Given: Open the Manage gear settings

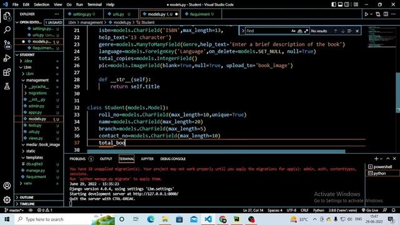Looking at the screenshot, I should click(7, 199).
